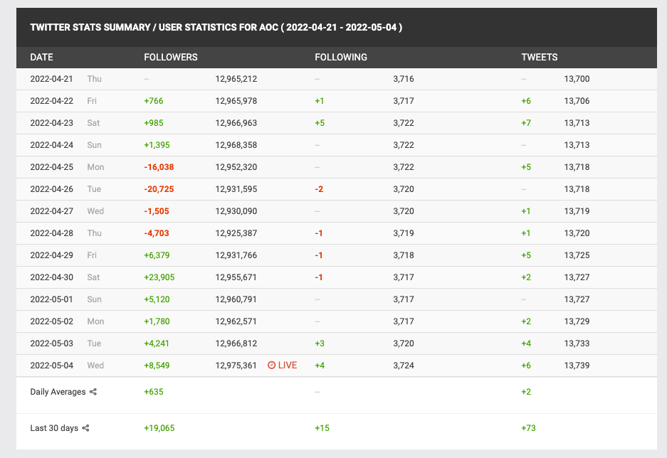Click the Twitter Stats Summary title bar

coord(216,28)
